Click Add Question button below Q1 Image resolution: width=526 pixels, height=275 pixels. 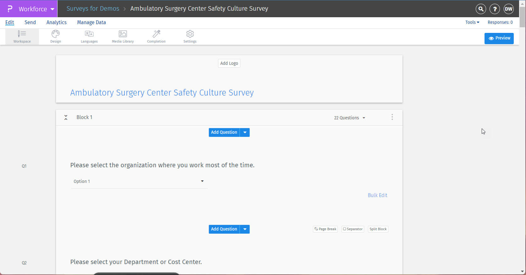click(x=224, y=229)
